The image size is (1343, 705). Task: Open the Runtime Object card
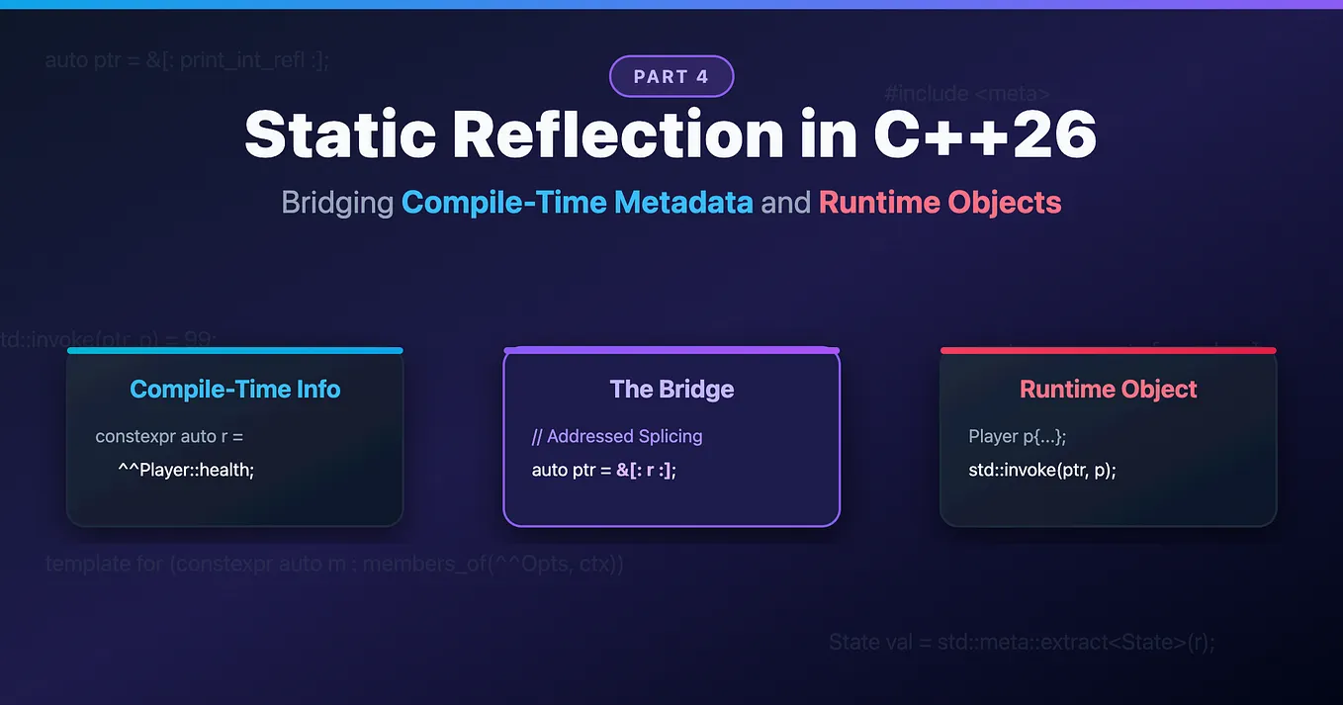tap(1108, 437)
